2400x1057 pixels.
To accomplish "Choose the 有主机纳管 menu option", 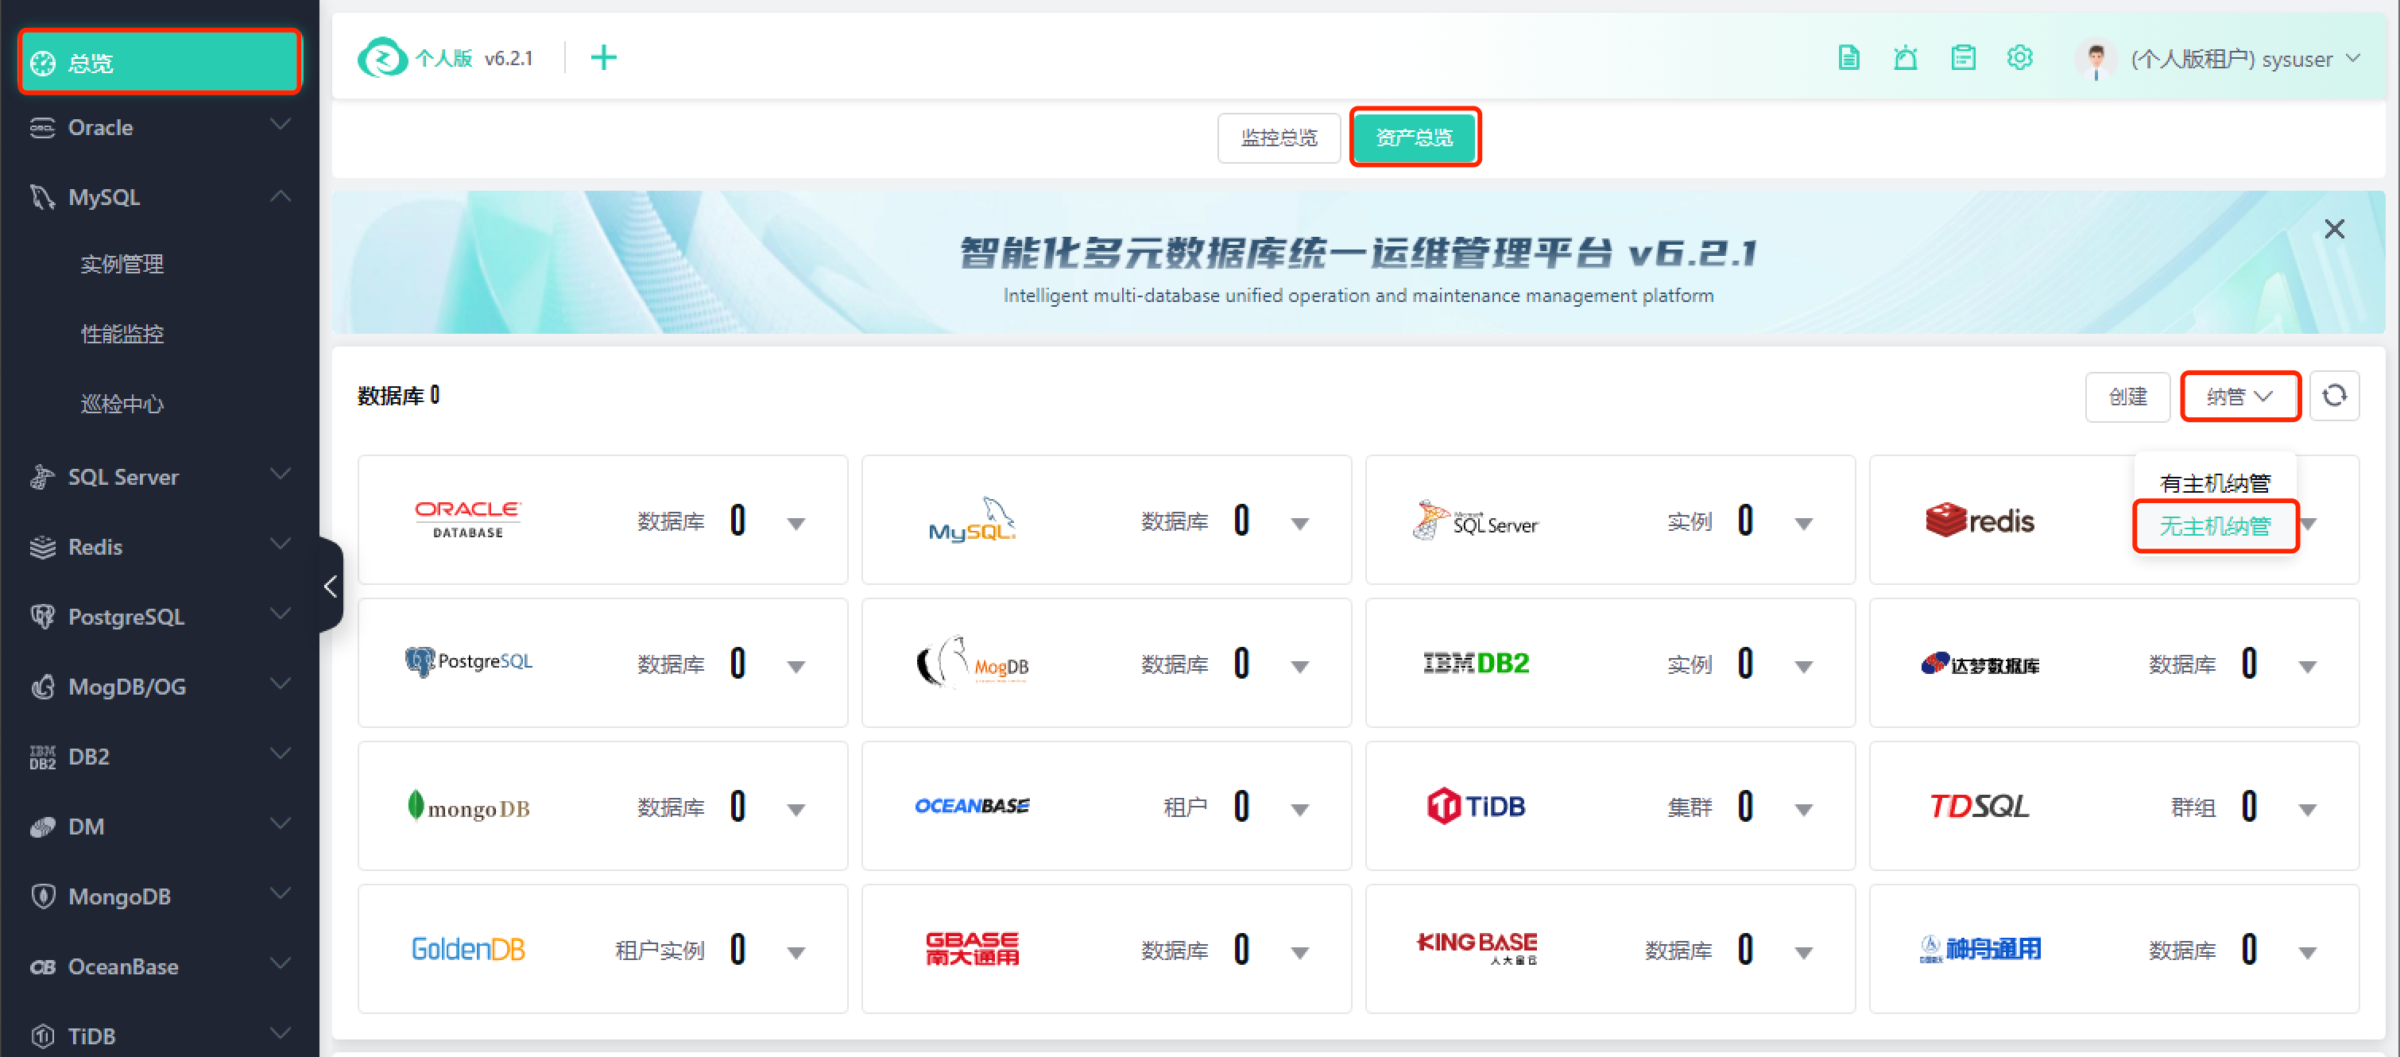I will point(2215,483).
